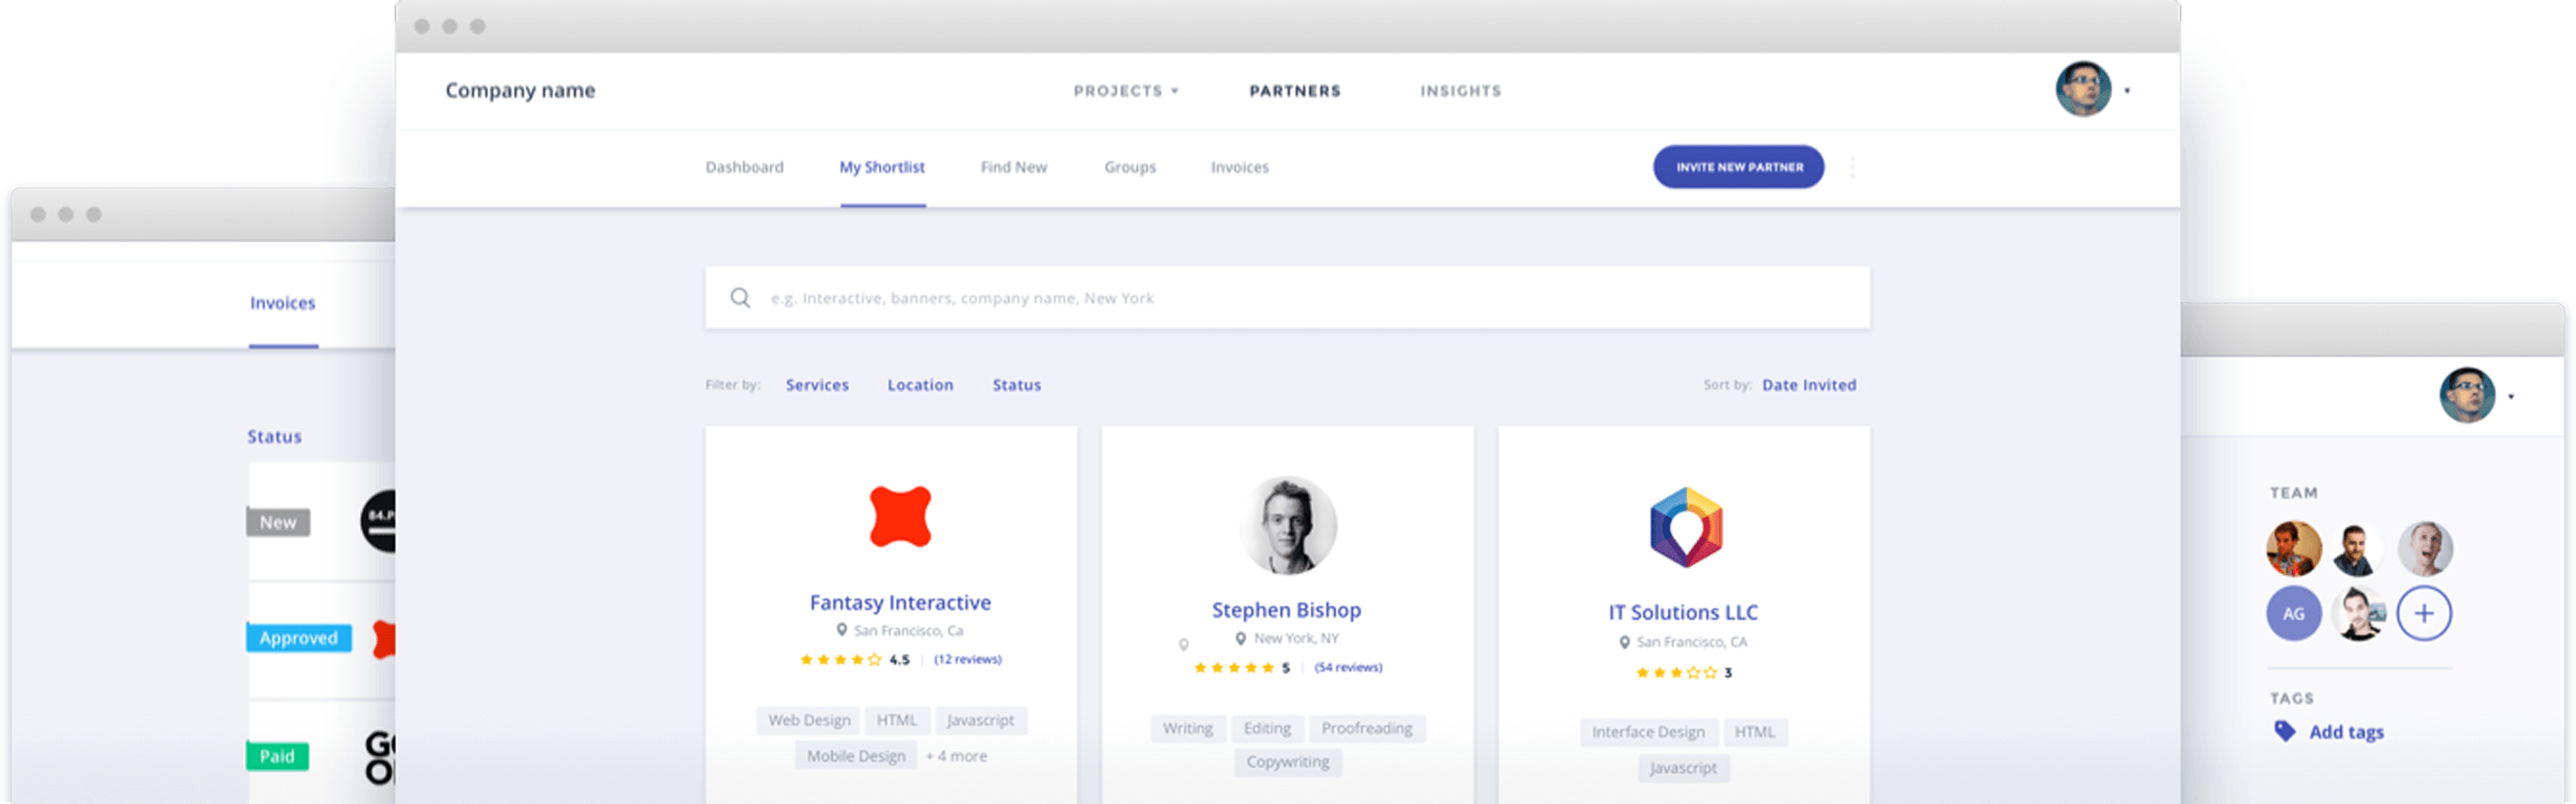Viewport: 2576px width, 804px height.
Task: Click the user avatar in the right window
Action: click(2467, 396)
